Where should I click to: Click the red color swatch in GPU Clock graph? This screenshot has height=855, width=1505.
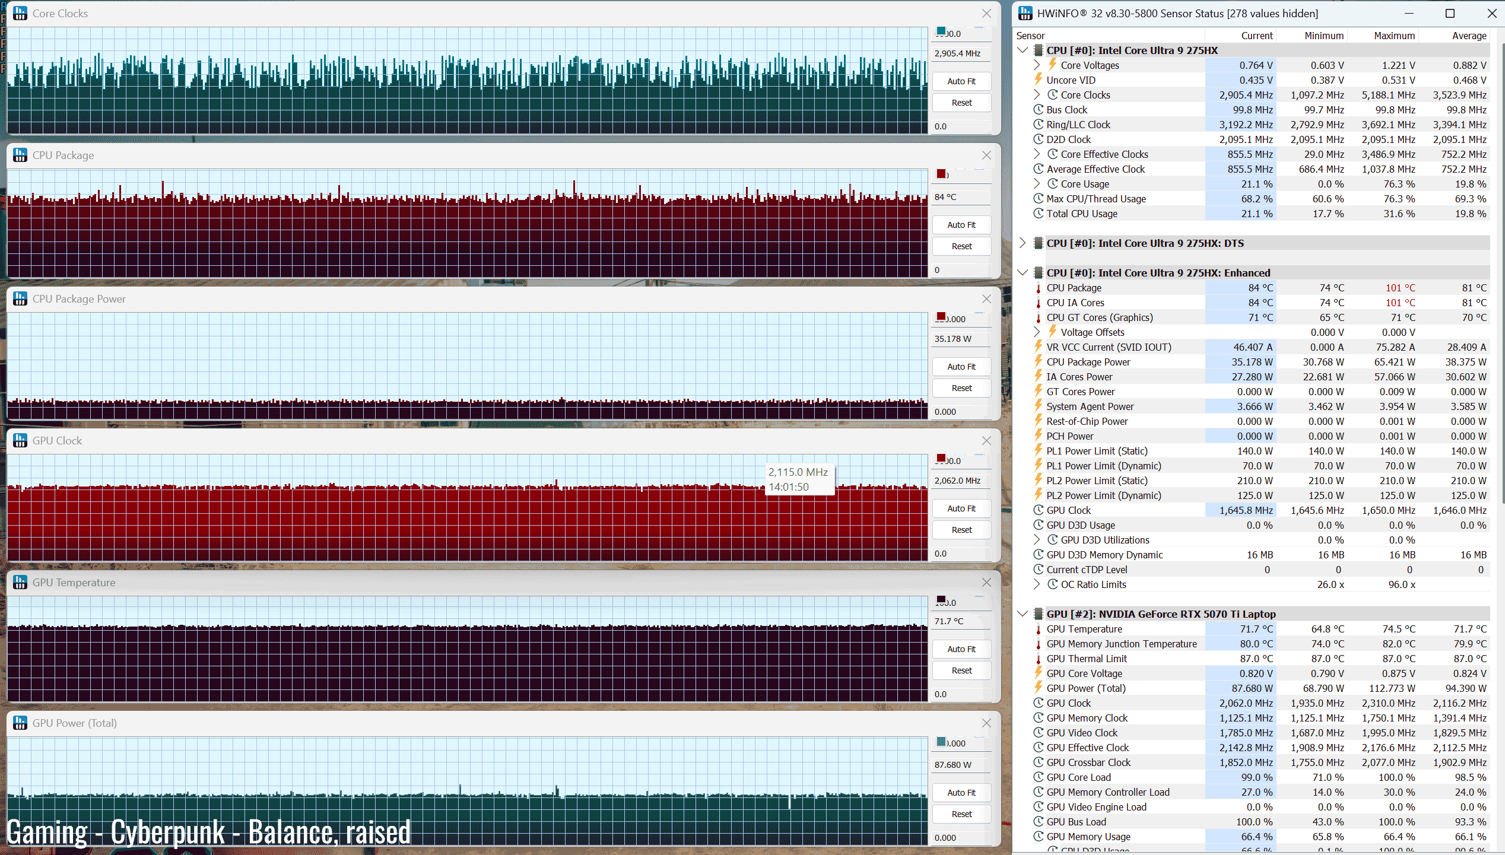point(941,458)
